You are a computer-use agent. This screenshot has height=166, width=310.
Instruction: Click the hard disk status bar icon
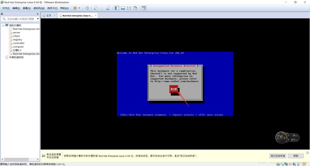point(278,164)
